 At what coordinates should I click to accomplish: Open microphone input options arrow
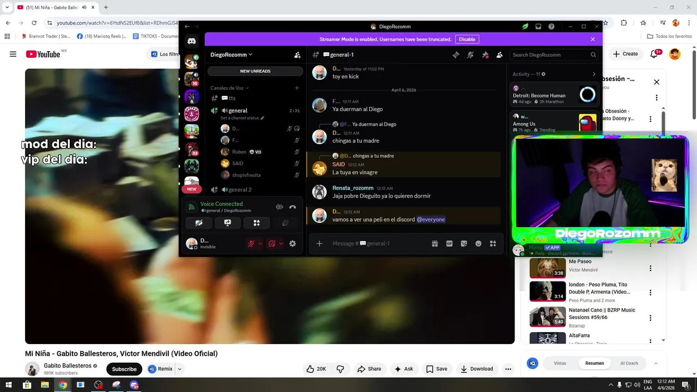pyautogui.click(x=260, y=243)
